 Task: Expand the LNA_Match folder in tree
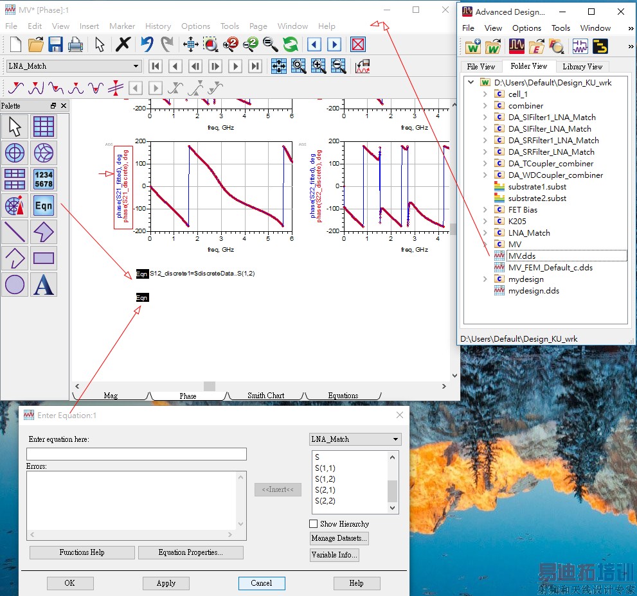pos(485,233)
